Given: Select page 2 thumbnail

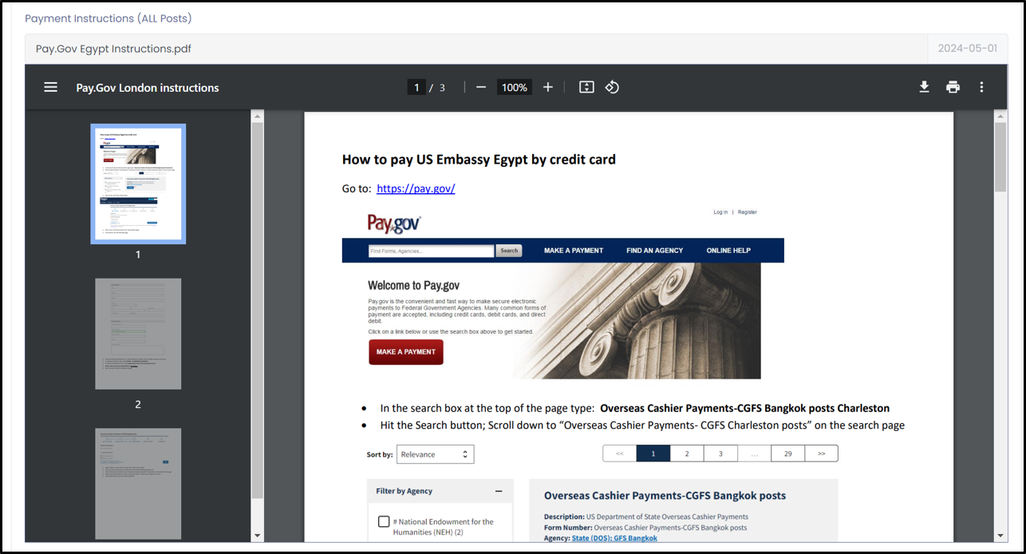Looking at the screenshot, I should (x=138, y=334).
